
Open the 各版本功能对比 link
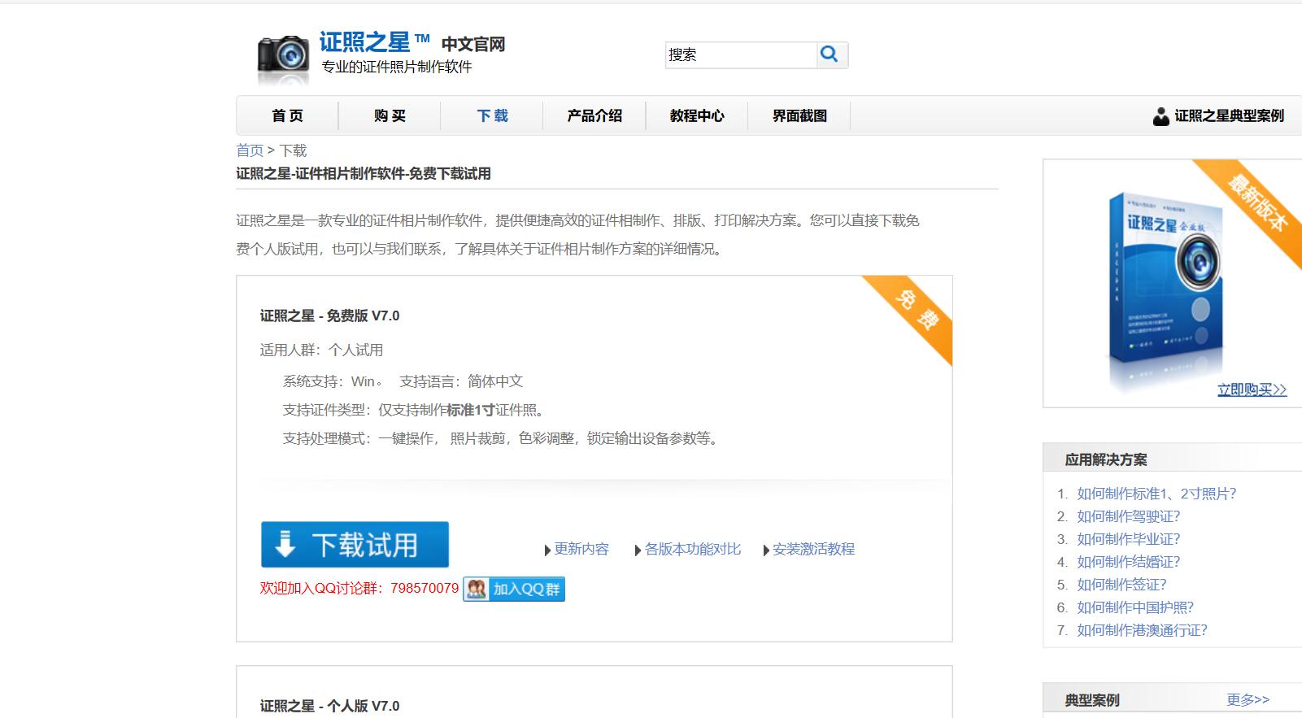click(693, 550)
